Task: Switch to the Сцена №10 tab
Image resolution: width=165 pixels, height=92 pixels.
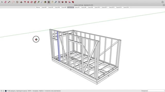Action: coord(97,7)
